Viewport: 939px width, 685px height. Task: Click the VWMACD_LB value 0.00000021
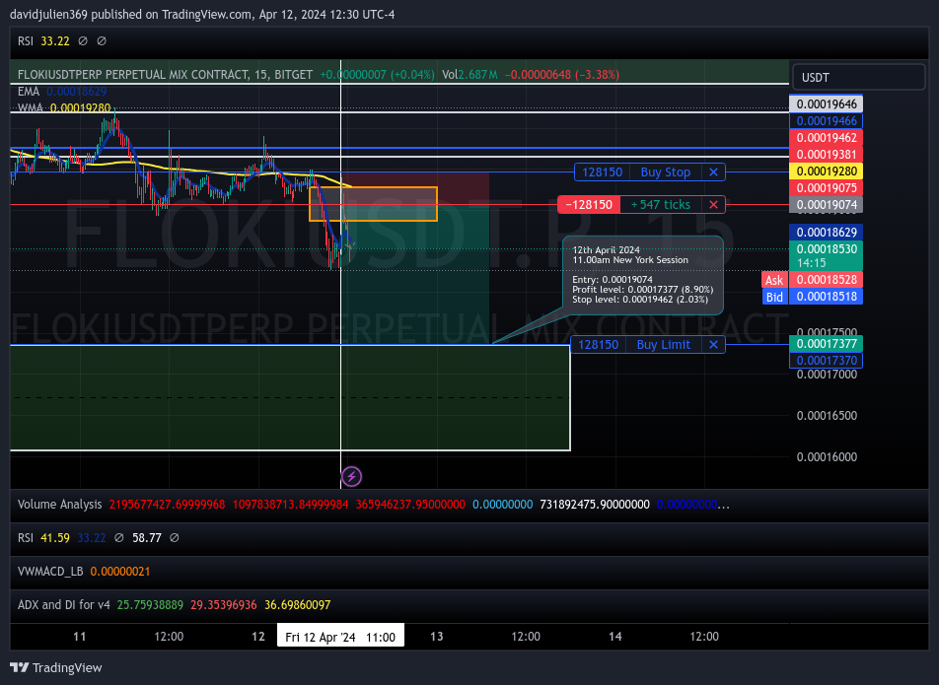tap(120, 572)
